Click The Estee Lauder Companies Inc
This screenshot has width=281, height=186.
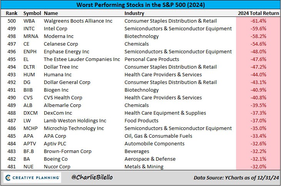pos(82,59)
